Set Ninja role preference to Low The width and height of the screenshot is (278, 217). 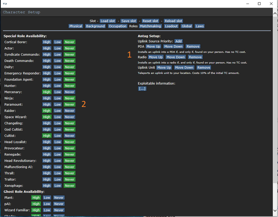(58, 98)
